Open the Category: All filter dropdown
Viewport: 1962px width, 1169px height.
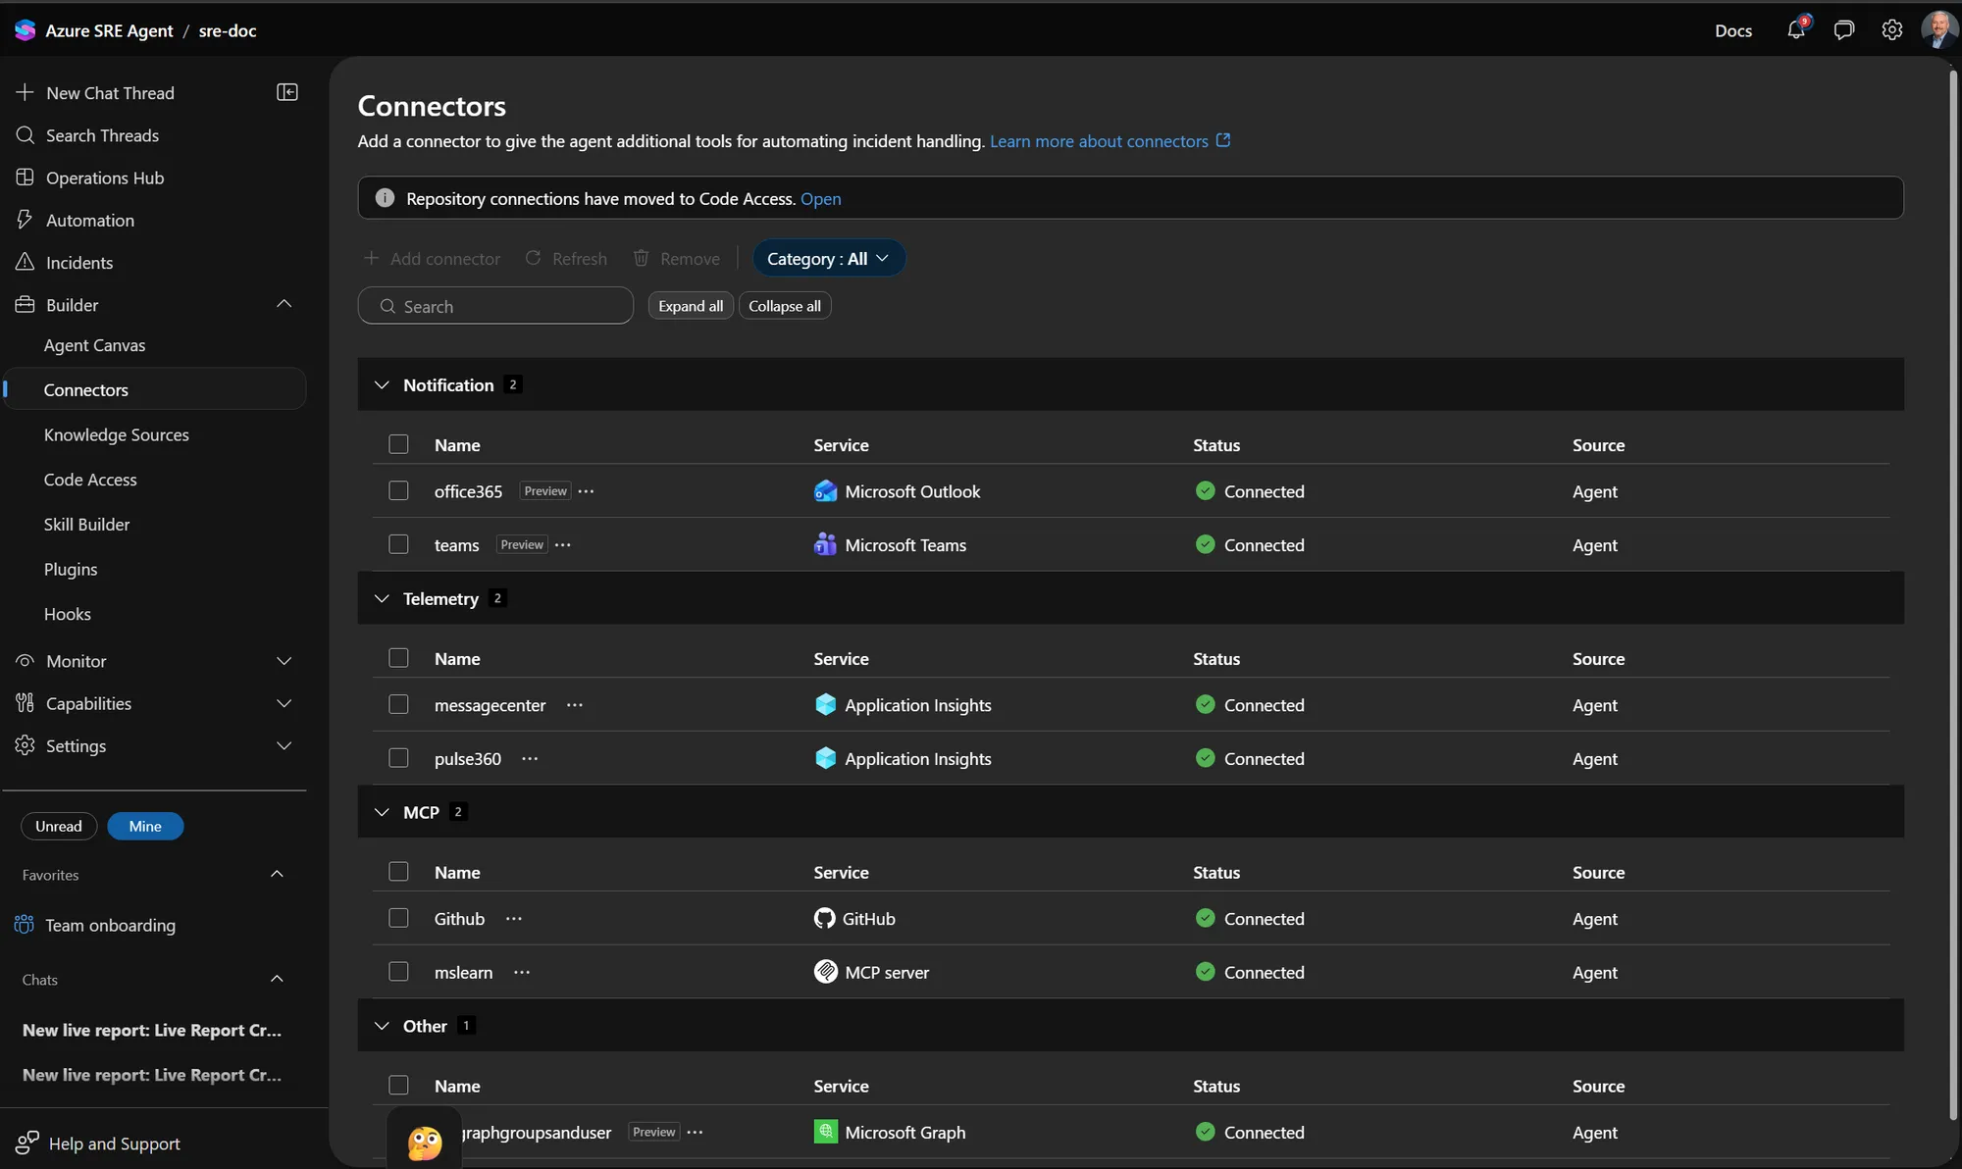[828, 259]
